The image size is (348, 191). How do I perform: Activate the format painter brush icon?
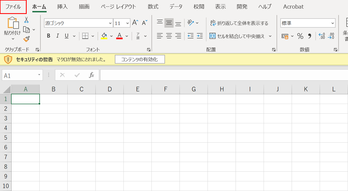[26, 39]
